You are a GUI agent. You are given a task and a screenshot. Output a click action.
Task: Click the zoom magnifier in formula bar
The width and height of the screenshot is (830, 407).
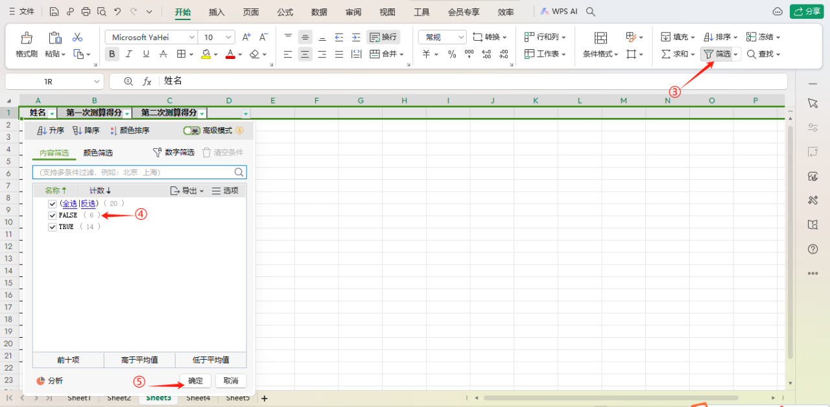point(128,81)
